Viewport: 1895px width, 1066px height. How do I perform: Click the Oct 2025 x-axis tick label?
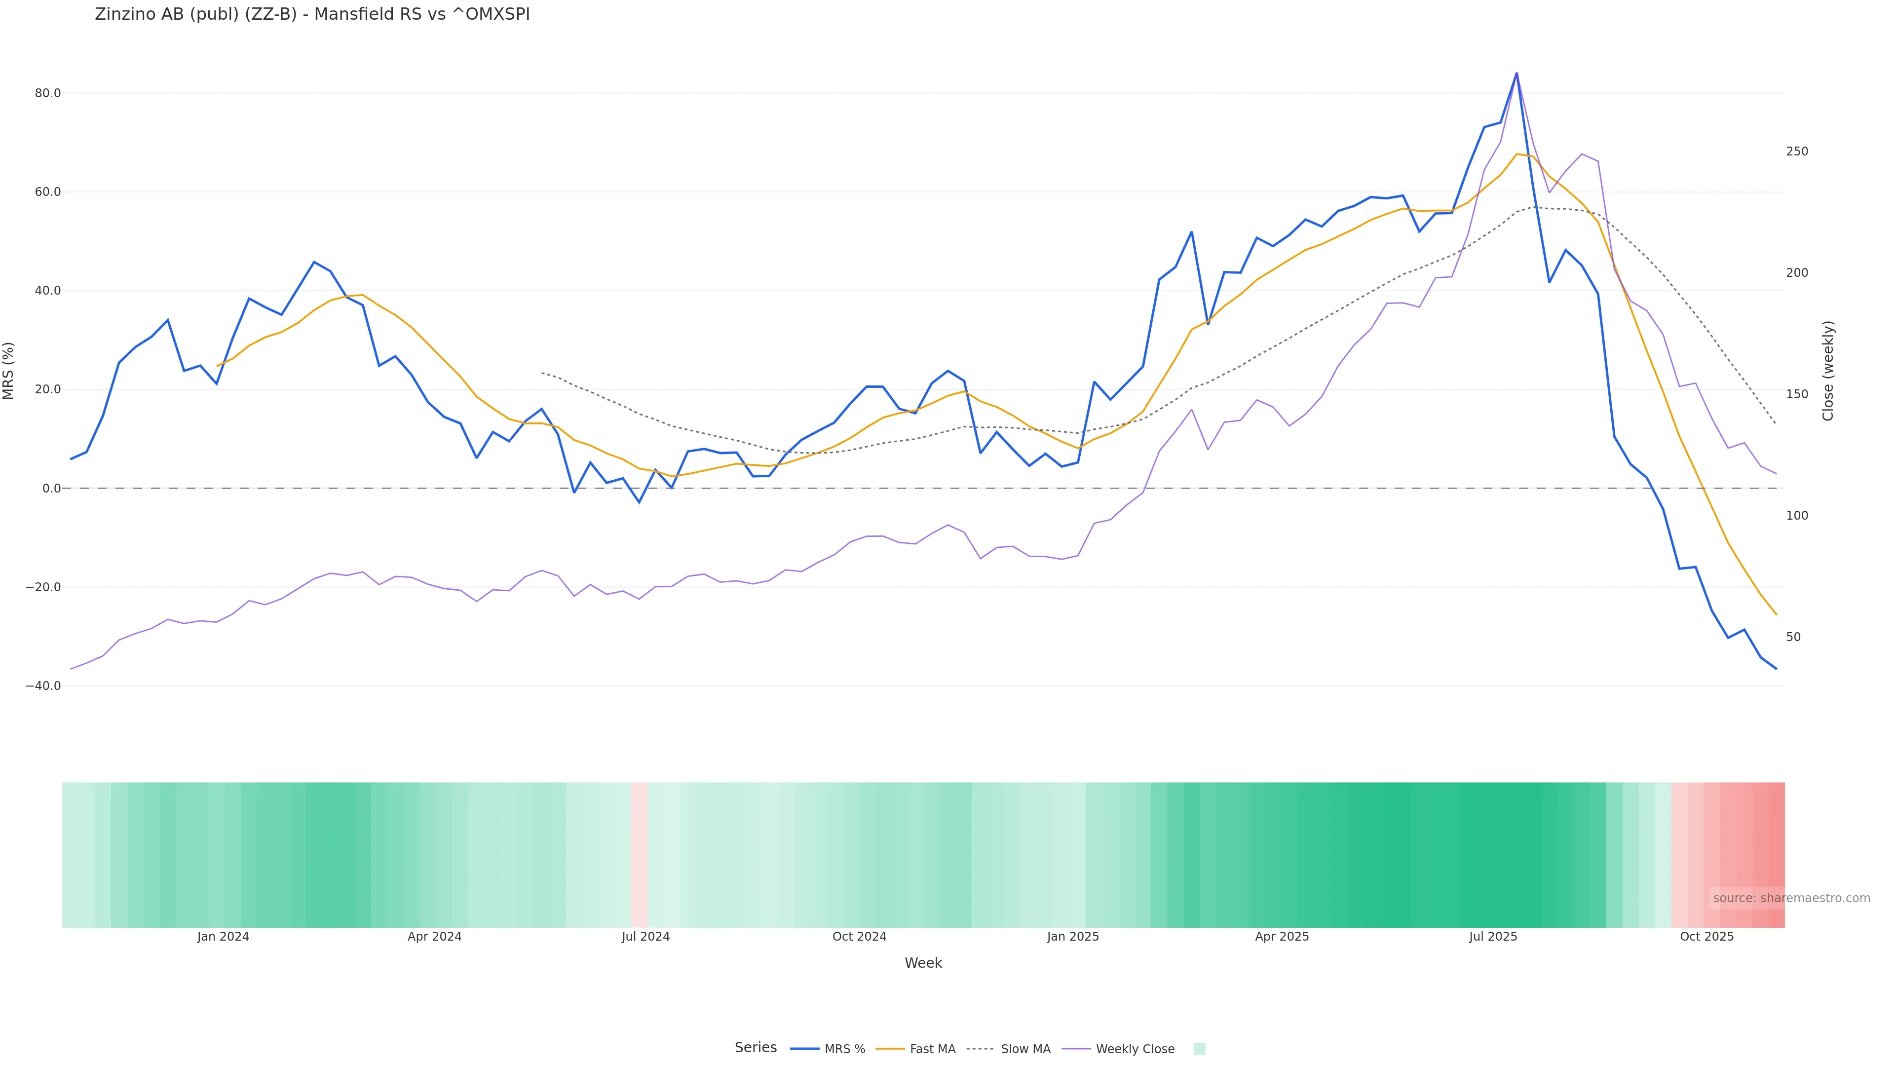click(1706, 937)
